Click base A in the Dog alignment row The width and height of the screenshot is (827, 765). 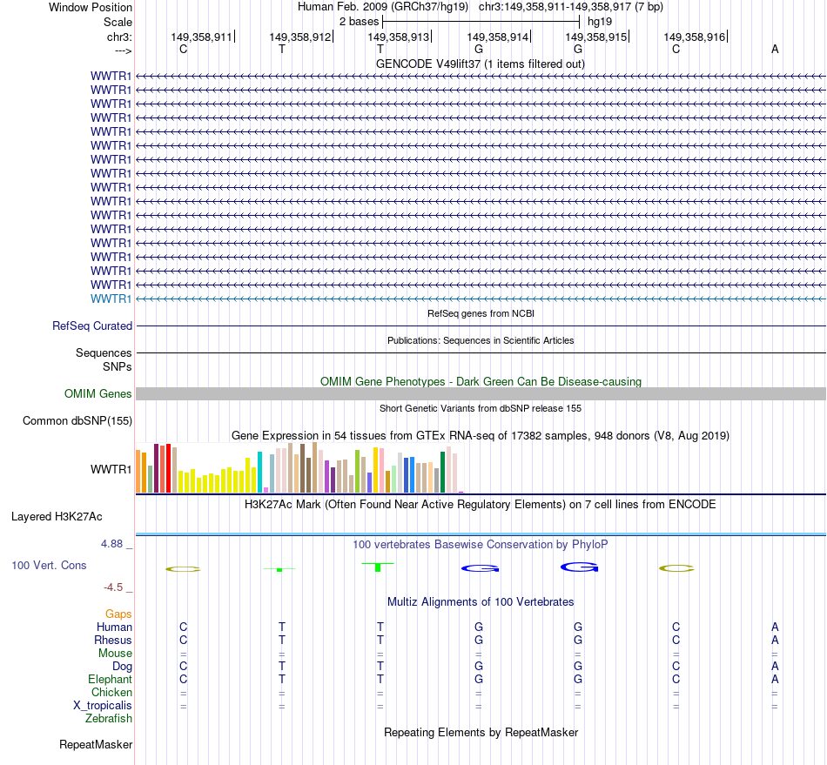tap(775, 667)
